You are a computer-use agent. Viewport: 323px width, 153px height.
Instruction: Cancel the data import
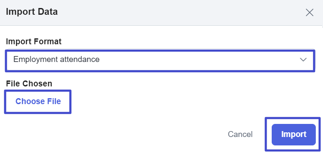(240, 134)
